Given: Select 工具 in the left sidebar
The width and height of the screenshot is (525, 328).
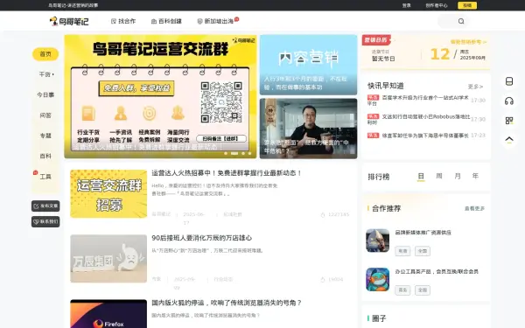Looking at the screenshot, I should 45,177.
